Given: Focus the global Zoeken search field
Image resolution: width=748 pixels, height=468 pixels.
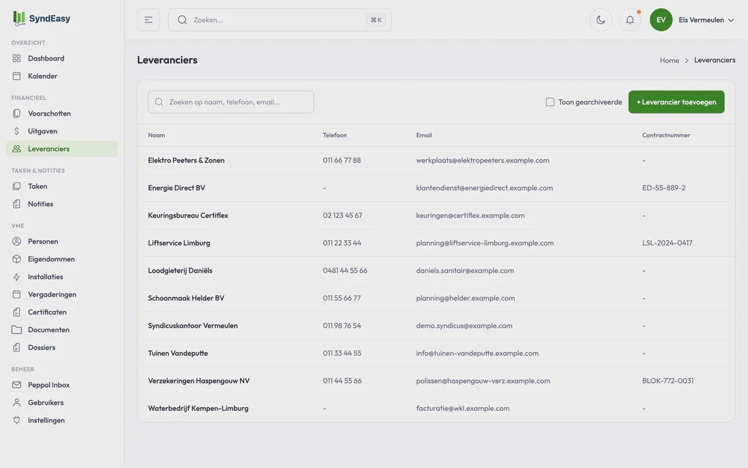Looking at the screenshot, I should coord(279,20).
